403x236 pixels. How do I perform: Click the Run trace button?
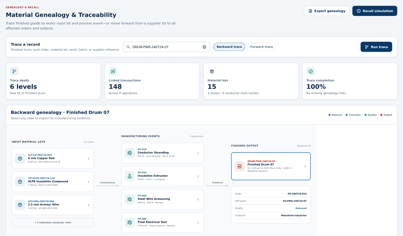(x=376, y=47)
